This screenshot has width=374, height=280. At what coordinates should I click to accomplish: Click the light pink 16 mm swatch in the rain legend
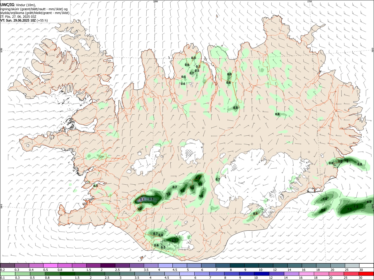pyautogui.click(x=306, y=274)
